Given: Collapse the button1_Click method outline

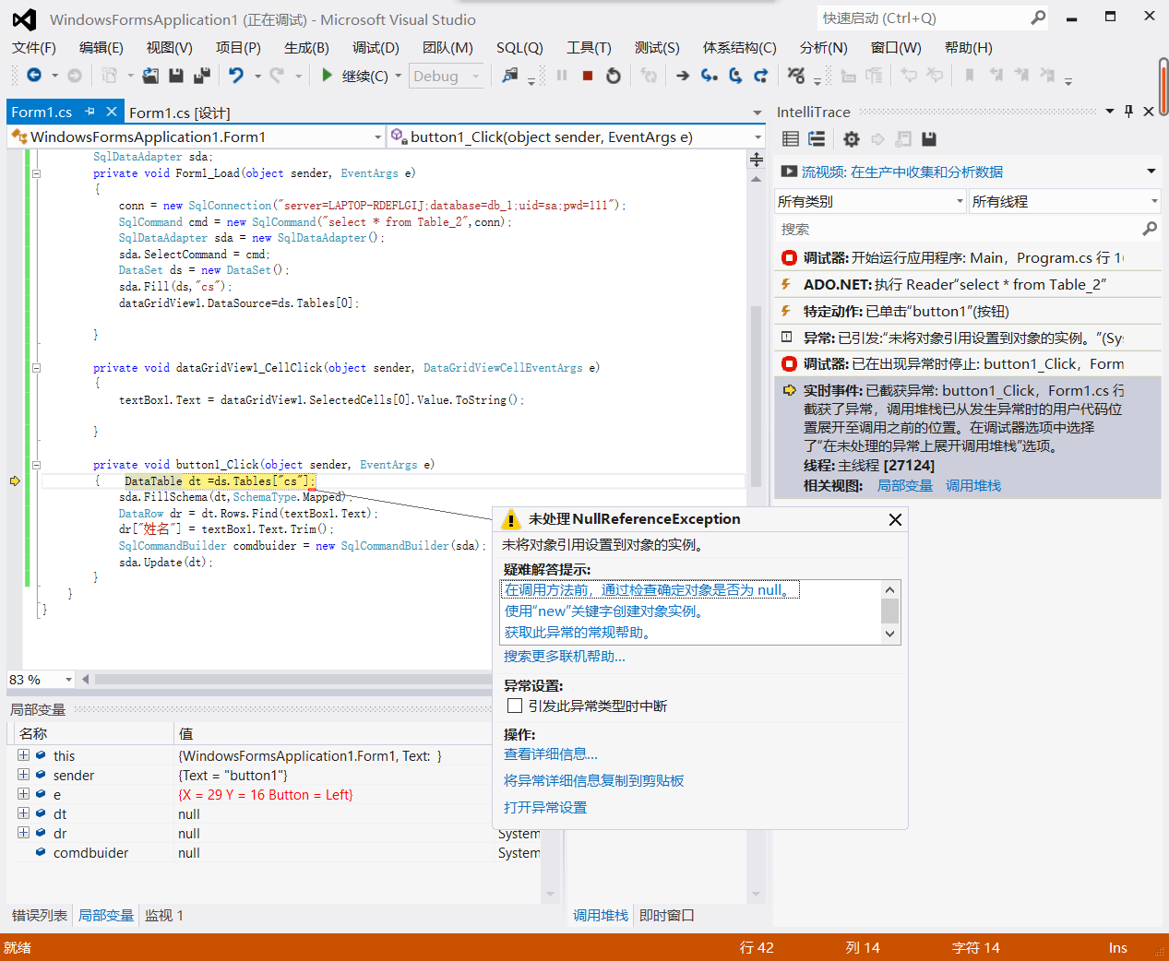Looking at the screenshot, I should 37,465.
